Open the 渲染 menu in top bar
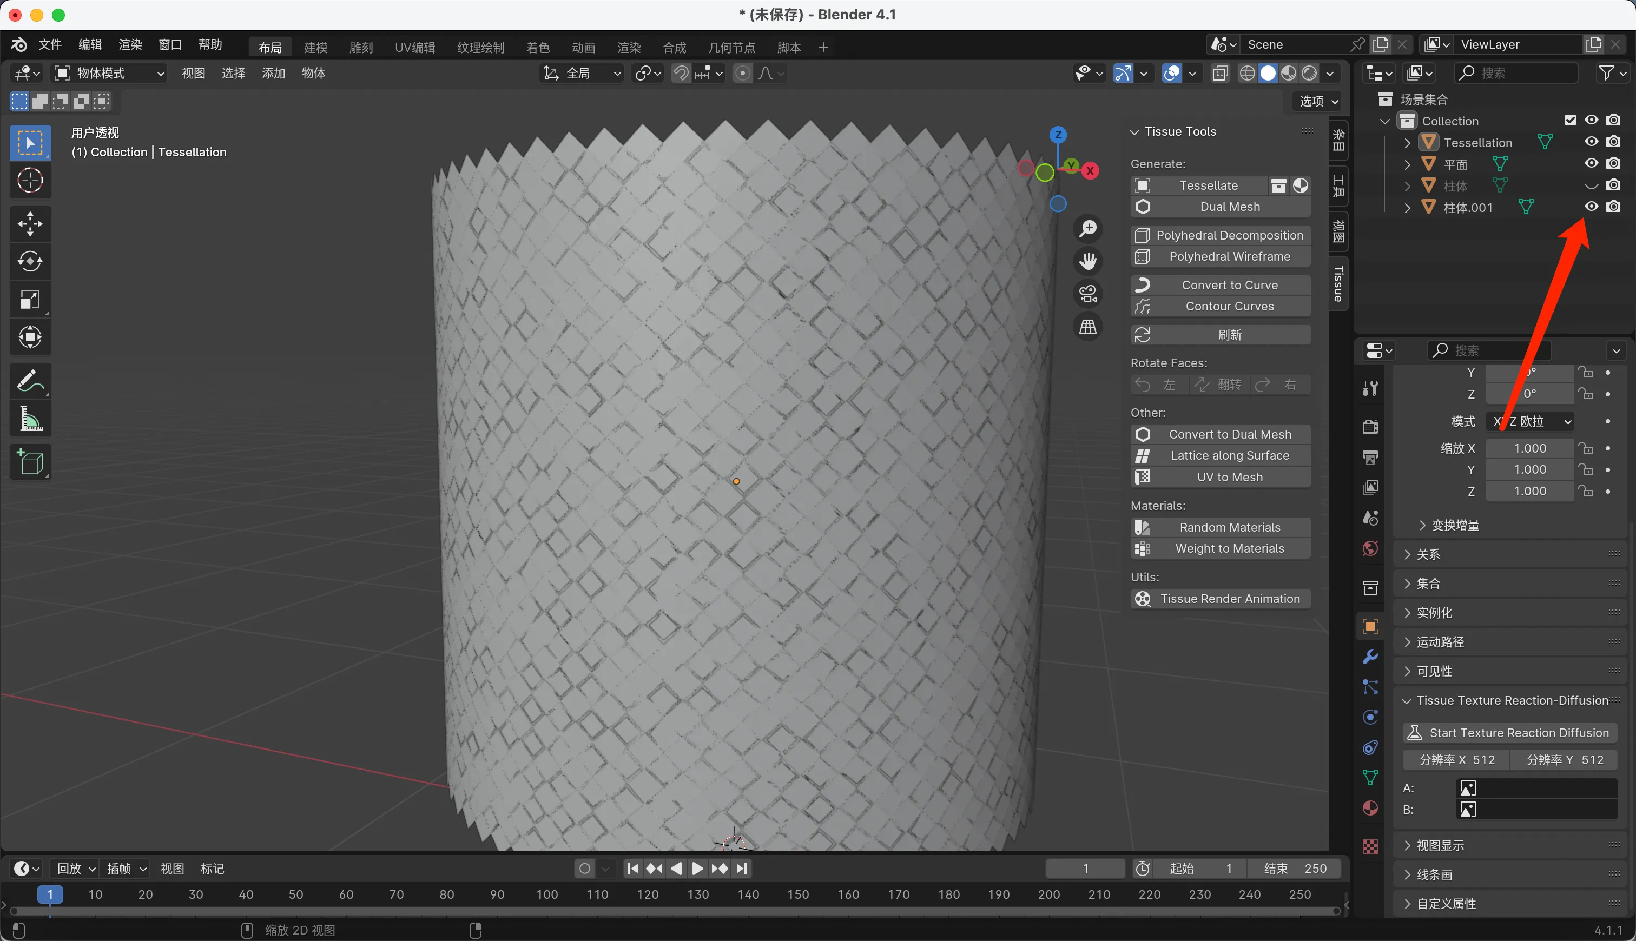1636x941 pixels. [x=130, y=44]
